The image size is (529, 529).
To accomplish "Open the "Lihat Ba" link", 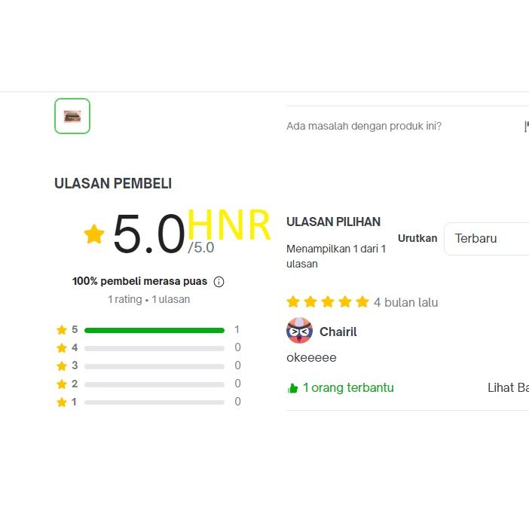I will click(x=508, y=388).
